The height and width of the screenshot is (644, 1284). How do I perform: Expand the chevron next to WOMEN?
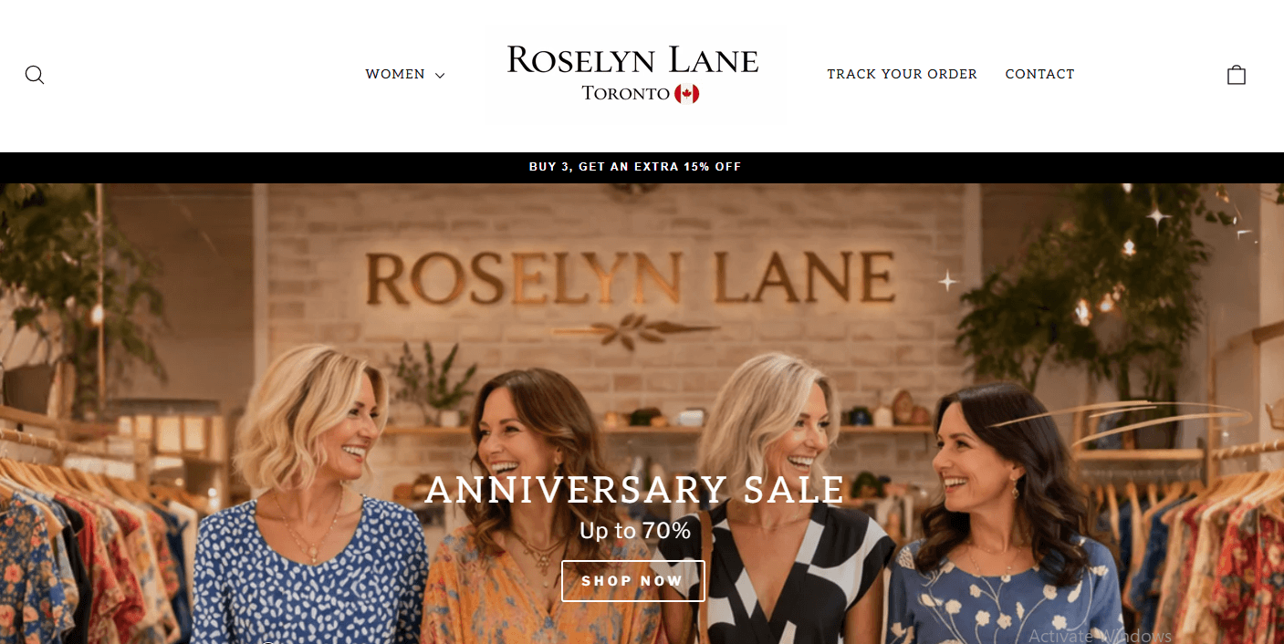440,76
